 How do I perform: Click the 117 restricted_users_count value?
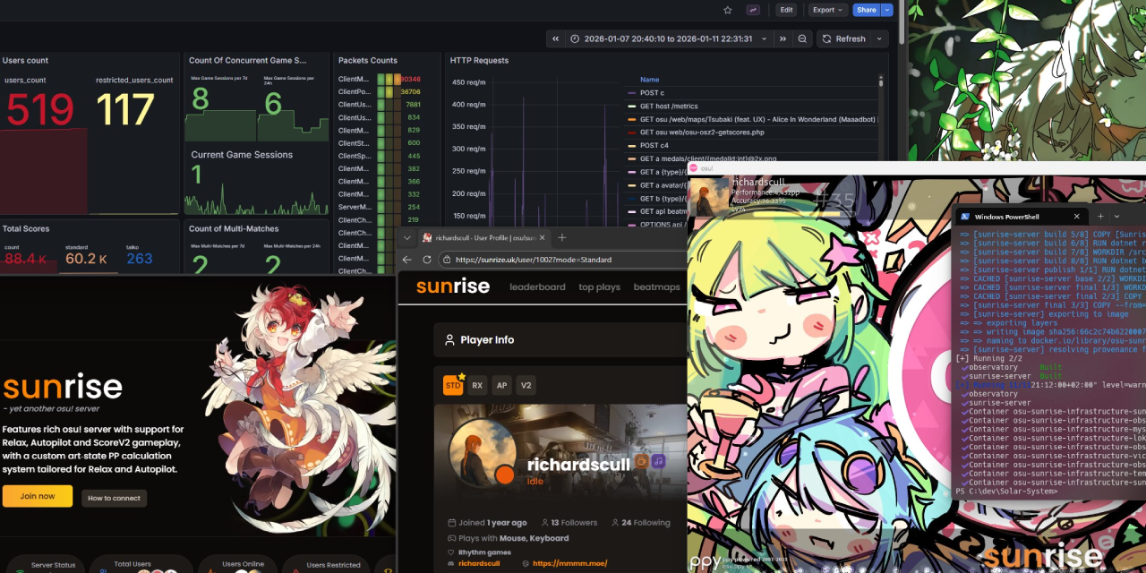click(x=125, y=109)
